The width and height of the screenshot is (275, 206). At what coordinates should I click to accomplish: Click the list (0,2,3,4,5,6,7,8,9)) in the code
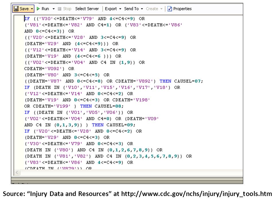(154, 156)
